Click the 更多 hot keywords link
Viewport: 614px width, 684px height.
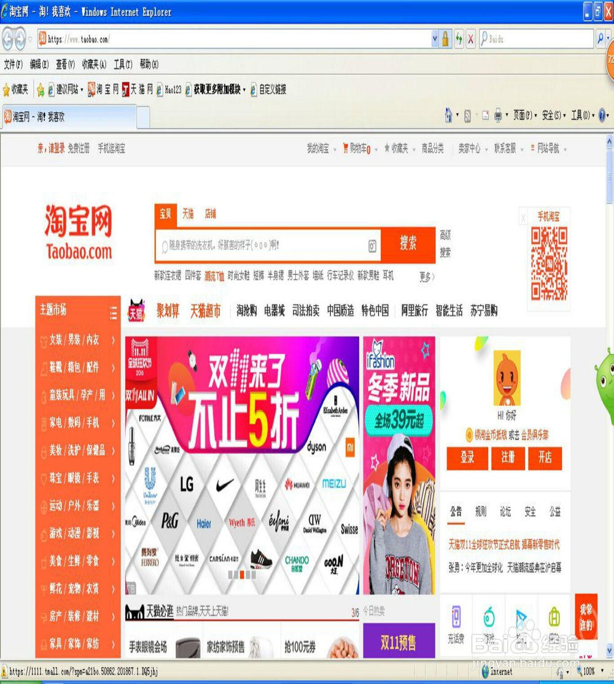427,276
